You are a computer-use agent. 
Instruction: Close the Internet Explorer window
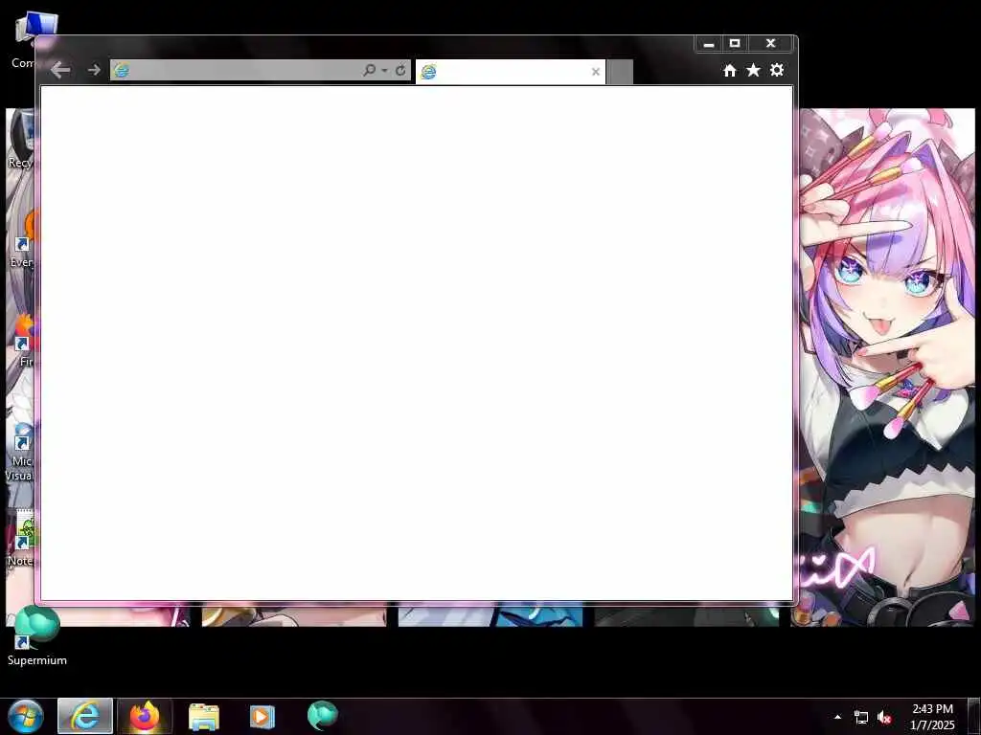coord(771,43)
